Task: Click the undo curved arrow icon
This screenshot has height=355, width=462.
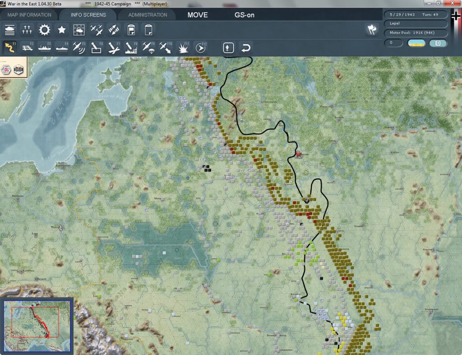Action: click(x=246, y=47)
